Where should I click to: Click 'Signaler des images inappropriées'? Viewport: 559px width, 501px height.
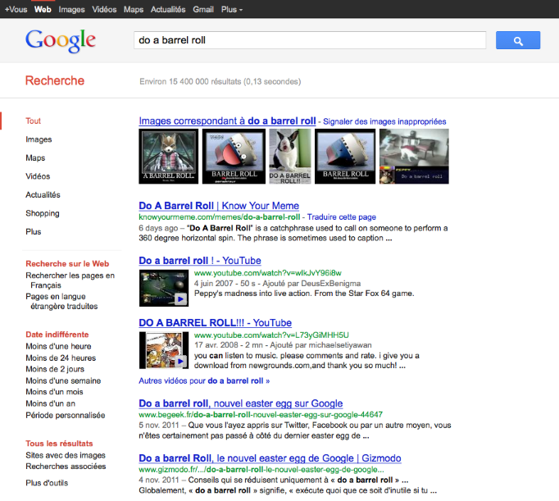(x=384, y=121)
